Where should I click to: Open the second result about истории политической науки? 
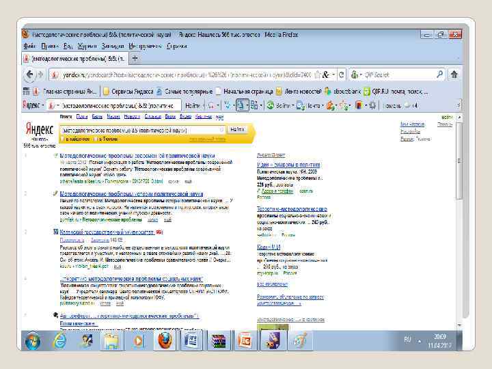pos(131,194)
